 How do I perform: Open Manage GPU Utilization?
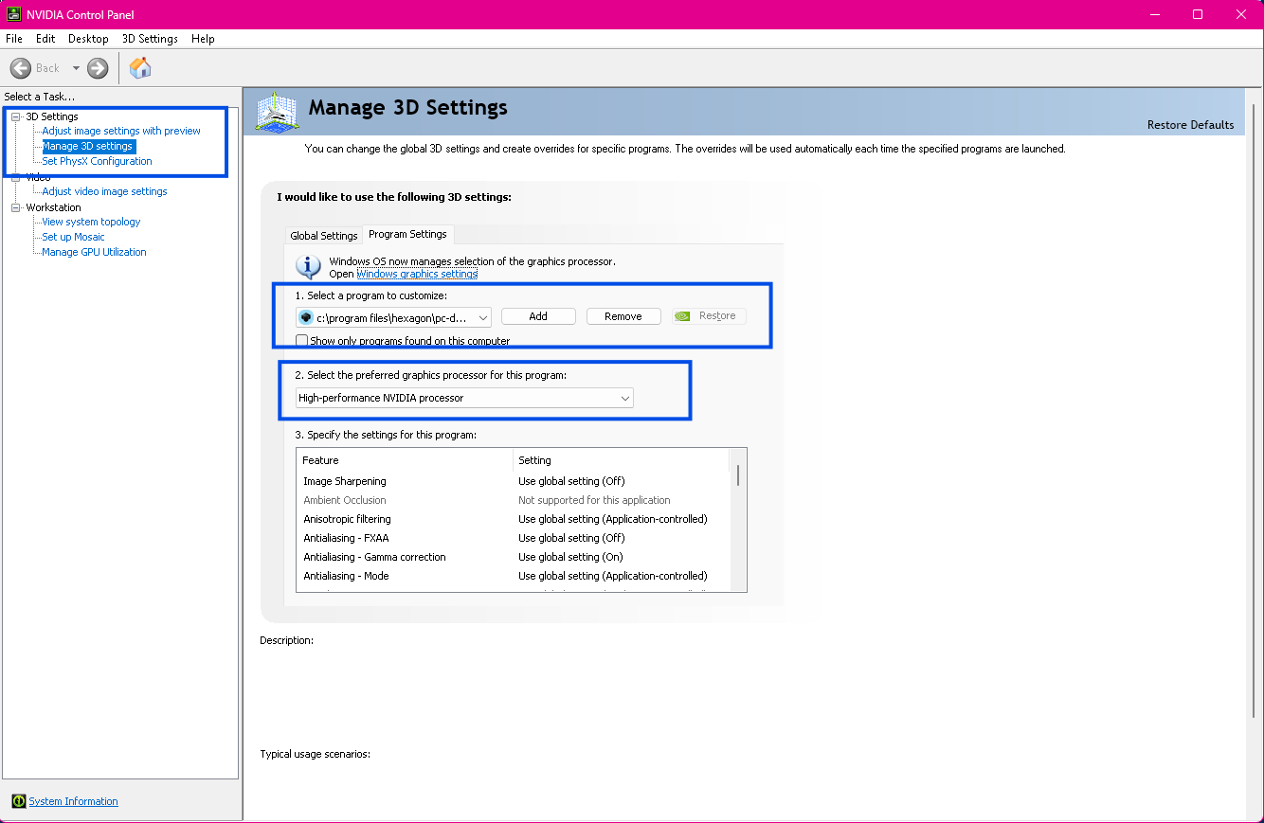[94, 252]
